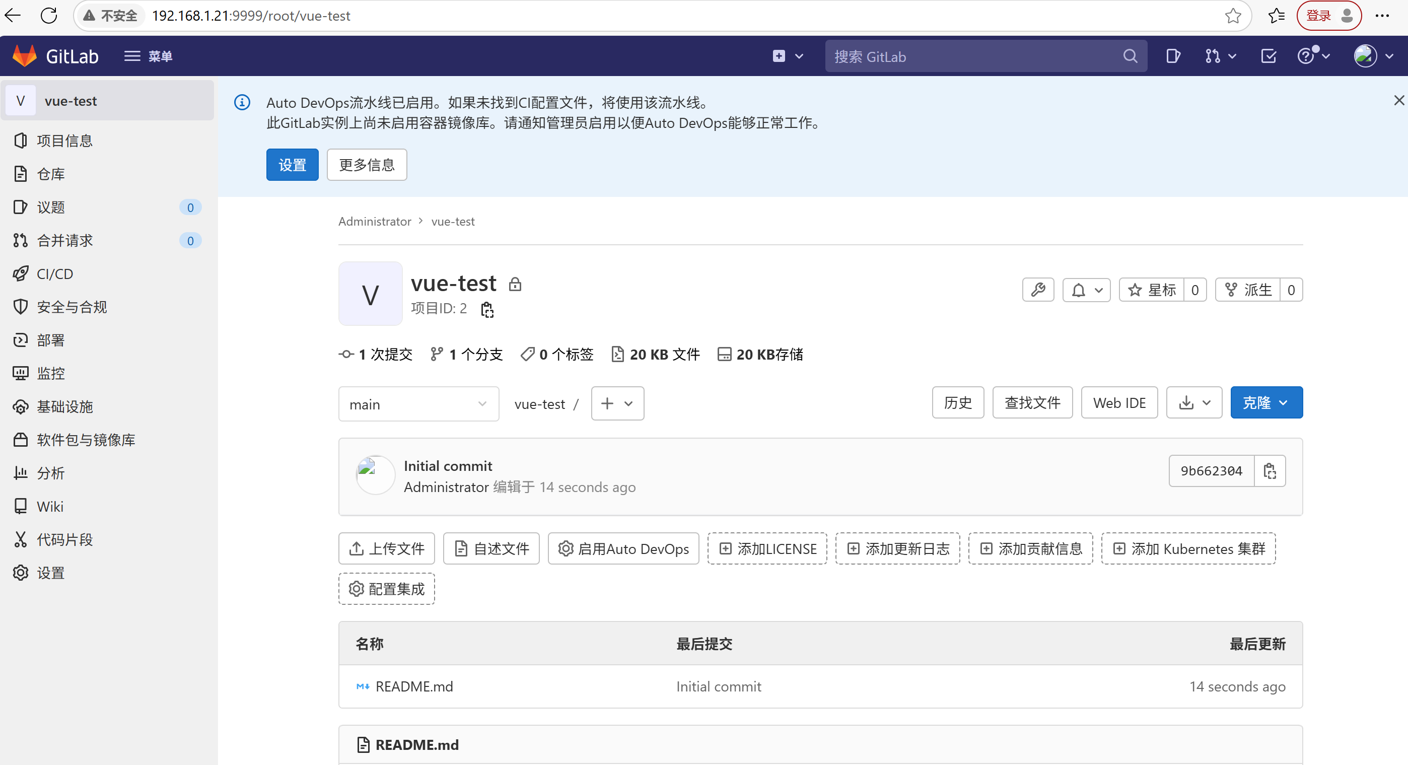The height and width of the screenshot is (765, 1408).
Task: Click the commit author avatar
Action: [x=376, y=475]
